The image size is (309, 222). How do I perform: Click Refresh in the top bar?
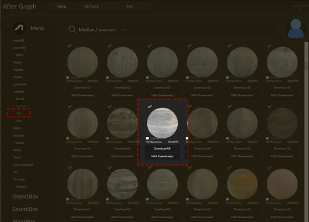coord(91,7)
